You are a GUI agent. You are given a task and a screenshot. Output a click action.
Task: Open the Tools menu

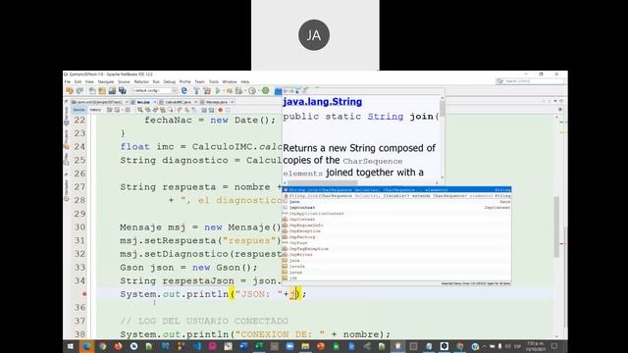click(x=214, y=81)
